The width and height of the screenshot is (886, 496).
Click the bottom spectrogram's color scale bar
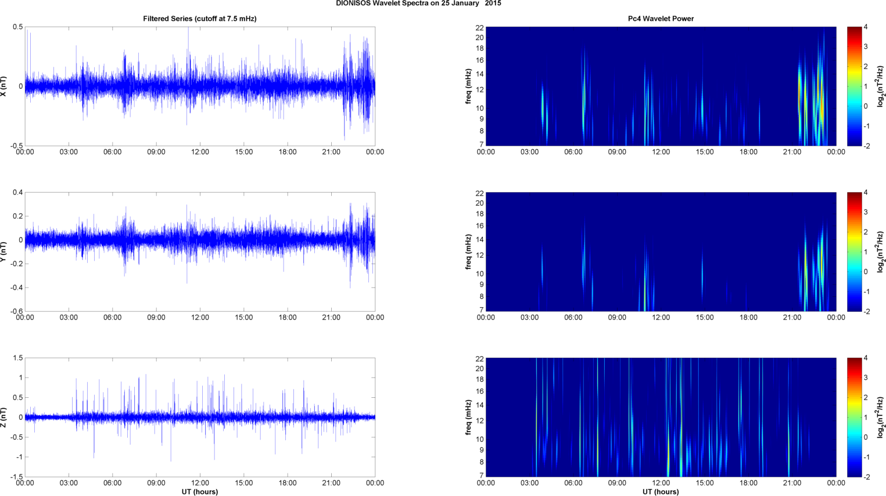pyautogui.click(x=854, y=417)
